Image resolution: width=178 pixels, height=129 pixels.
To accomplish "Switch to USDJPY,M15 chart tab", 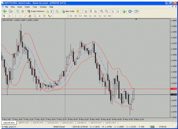I will (111, 123).
